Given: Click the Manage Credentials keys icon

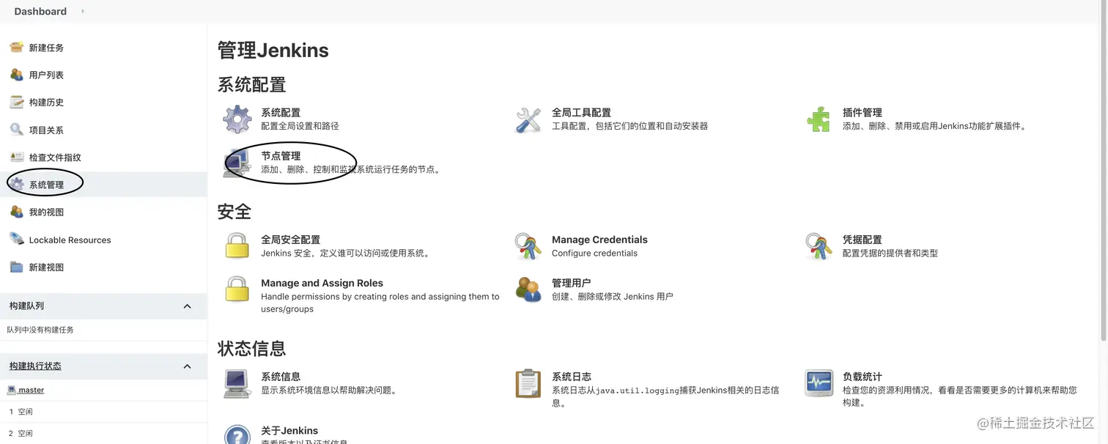Looking at the screenshot, I should click(x=528, y=246).
